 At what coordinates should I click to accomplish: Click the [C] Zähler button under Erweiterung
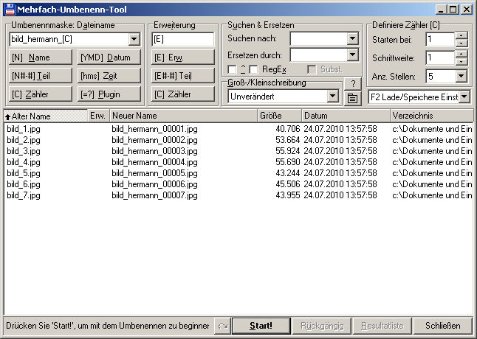pos(183,94)
